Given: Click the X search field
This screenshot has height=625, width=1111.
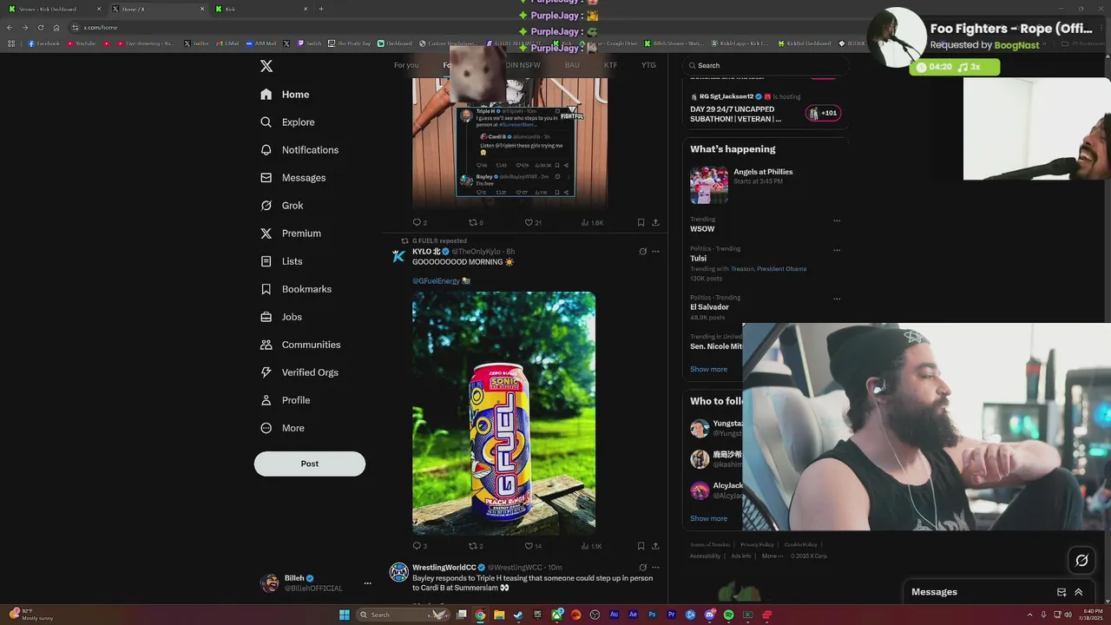Looking at the screenshot, I should 765,65.
